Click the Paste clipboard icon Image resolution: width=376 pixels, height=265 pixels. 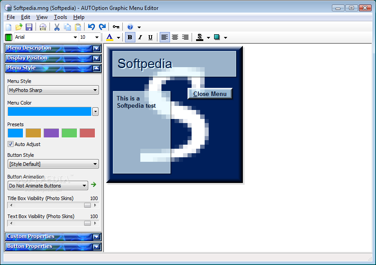tap(78, 27)
